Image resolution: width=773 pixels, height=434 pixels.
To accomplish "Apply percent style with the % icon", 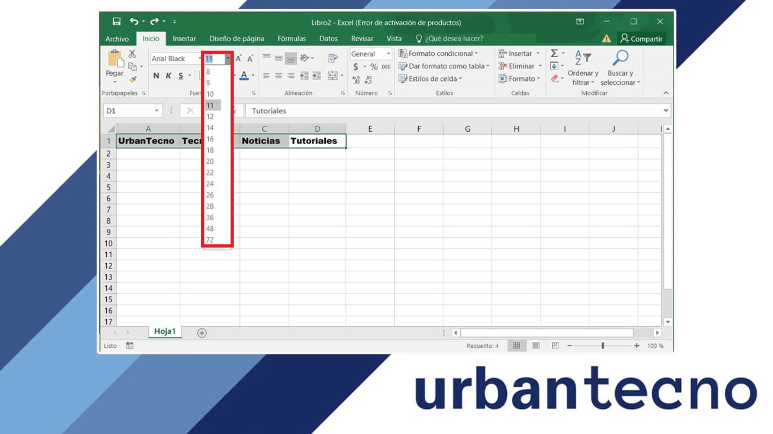I will pos(374,66).
